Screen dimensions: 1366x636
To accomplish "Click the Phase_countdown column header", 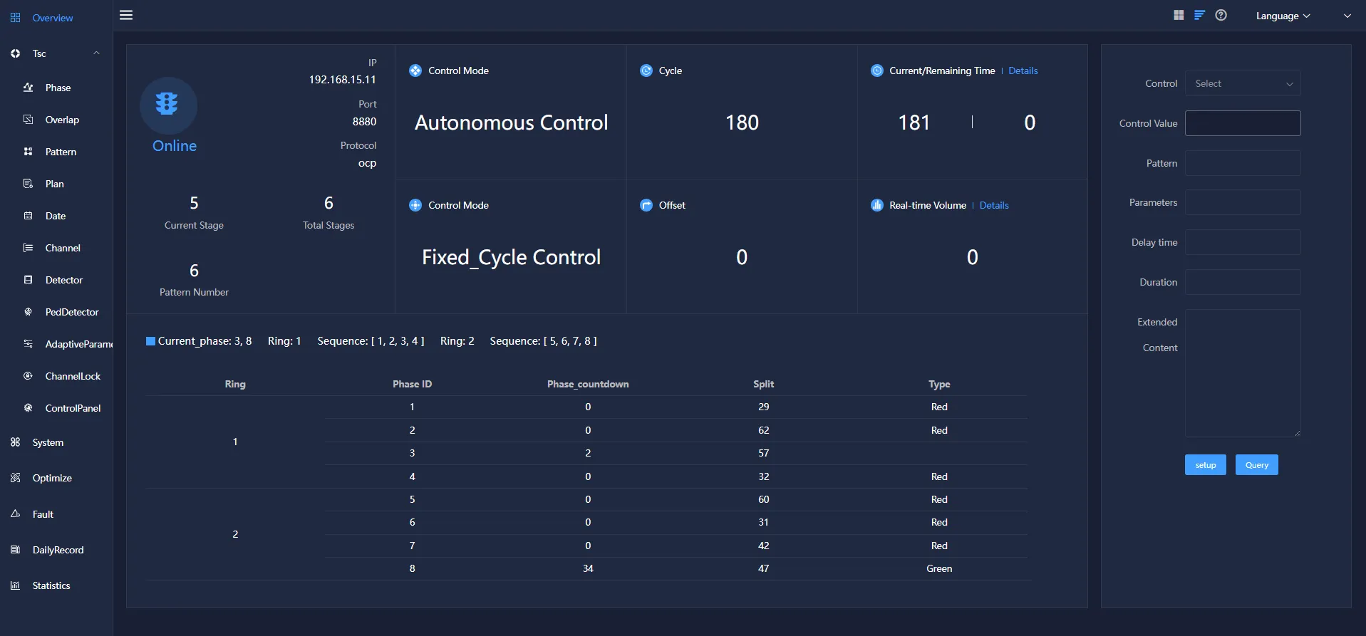I will point(588,384).
